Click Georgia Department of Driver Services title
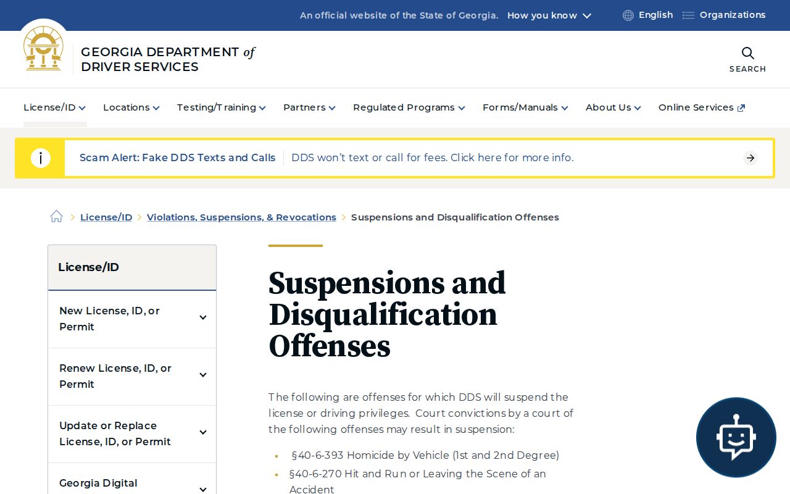 coord(168,59)
